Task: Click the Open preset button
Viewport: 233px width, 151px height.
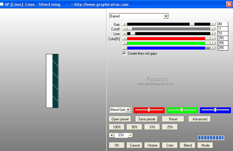Action: [x=120, y=119]
